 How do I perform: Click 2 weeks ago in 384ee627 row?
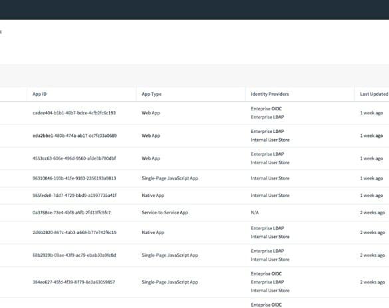tap(372, 282)
